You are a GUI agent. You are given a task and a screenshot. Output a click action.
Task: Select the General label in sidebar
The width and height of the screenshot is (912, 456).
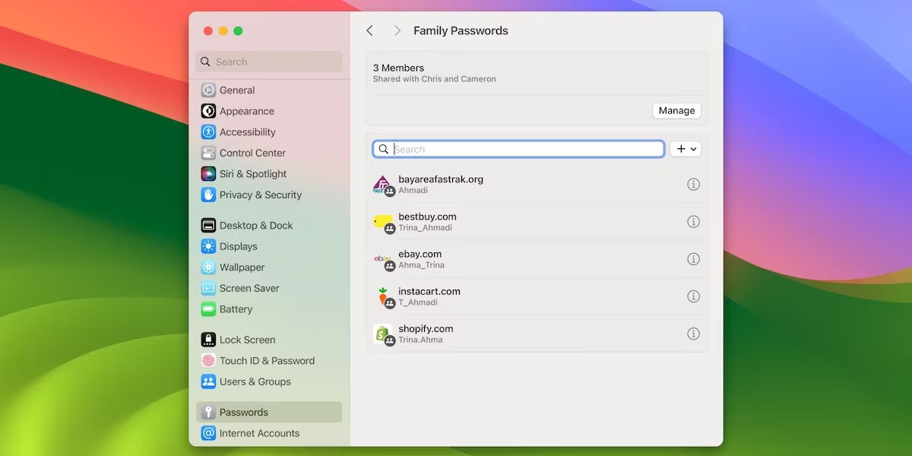pyautogui.click(x=237, y=90)
